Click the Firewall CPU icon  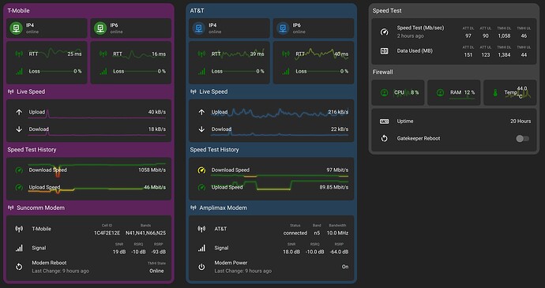(384, 92)
